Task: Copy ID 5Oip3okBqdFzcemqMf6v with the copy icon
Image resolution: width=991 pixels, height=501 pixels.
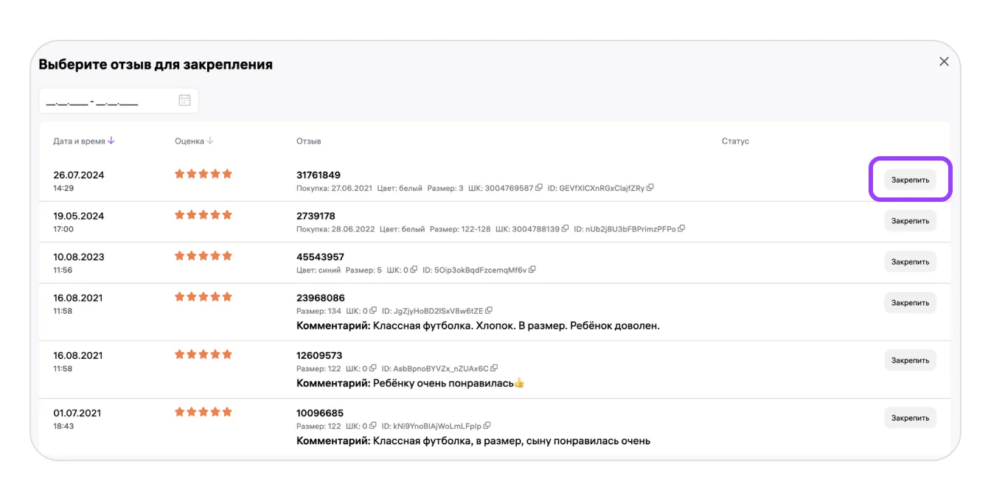Action: pyautogui.click(x=532, y=270)
